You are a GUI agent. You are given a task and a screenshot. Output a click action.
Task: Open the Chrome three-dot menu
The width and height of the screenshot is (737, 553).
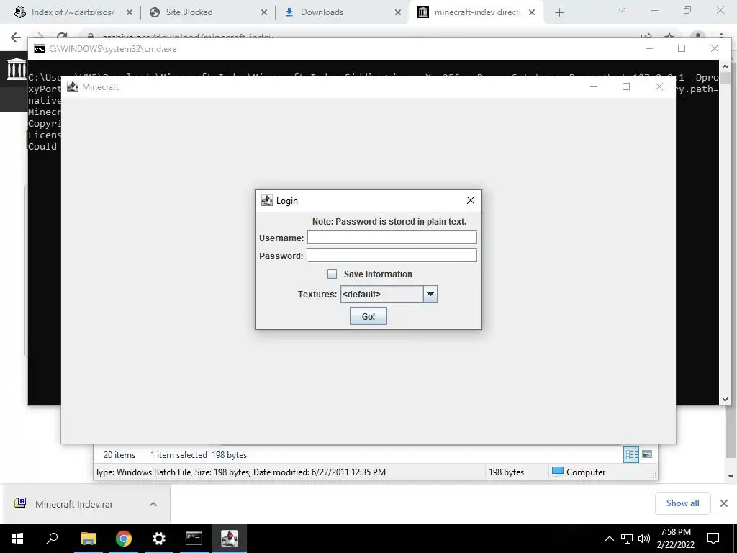click(x=721, y=35)
